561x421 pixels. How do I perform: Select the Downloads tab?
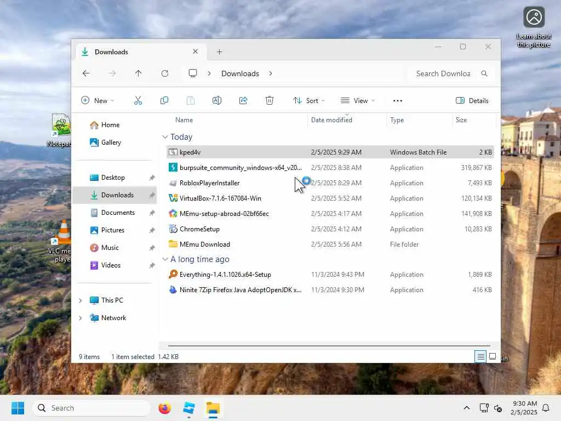[140, 52]
